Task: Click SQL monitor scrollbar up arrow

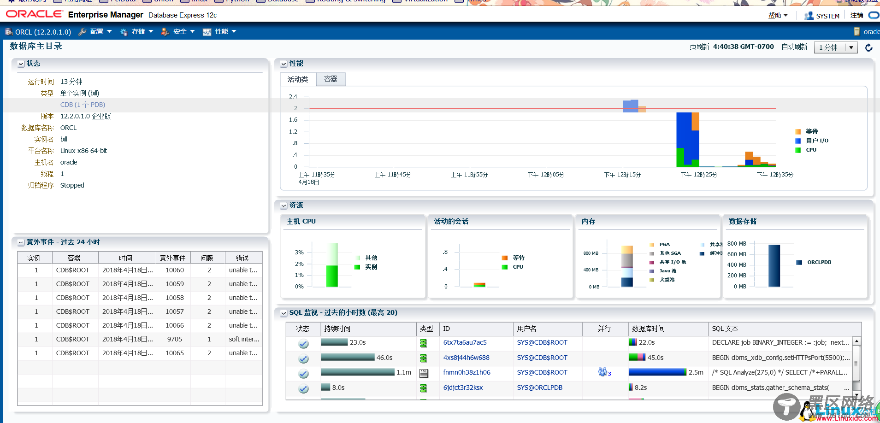Action: pyautogui.click(x=856, y=341)
